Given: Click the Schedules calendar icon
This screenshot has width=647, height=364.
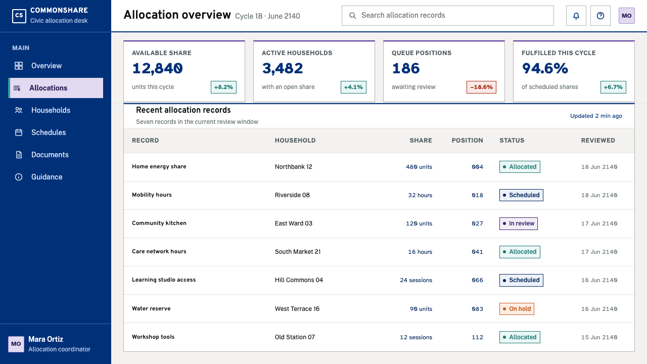Looking at the screenshot, I should pyautogui.click(x=19, y=132).
